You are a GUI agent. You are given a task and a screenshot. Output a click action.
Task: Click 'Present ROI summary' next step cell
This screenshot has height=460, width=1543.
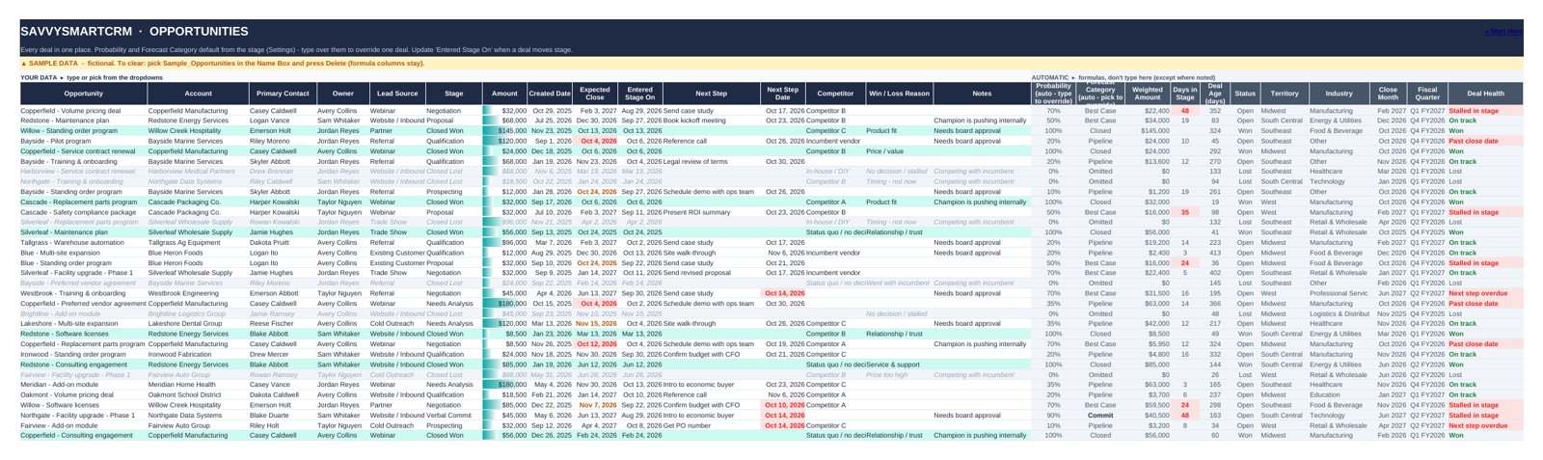pos(712,212)
